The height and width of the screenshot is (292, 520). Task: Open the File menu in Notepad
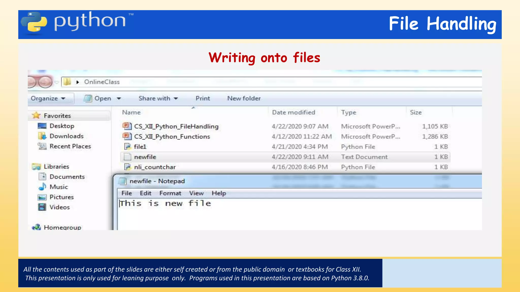[x=126, y=193]
